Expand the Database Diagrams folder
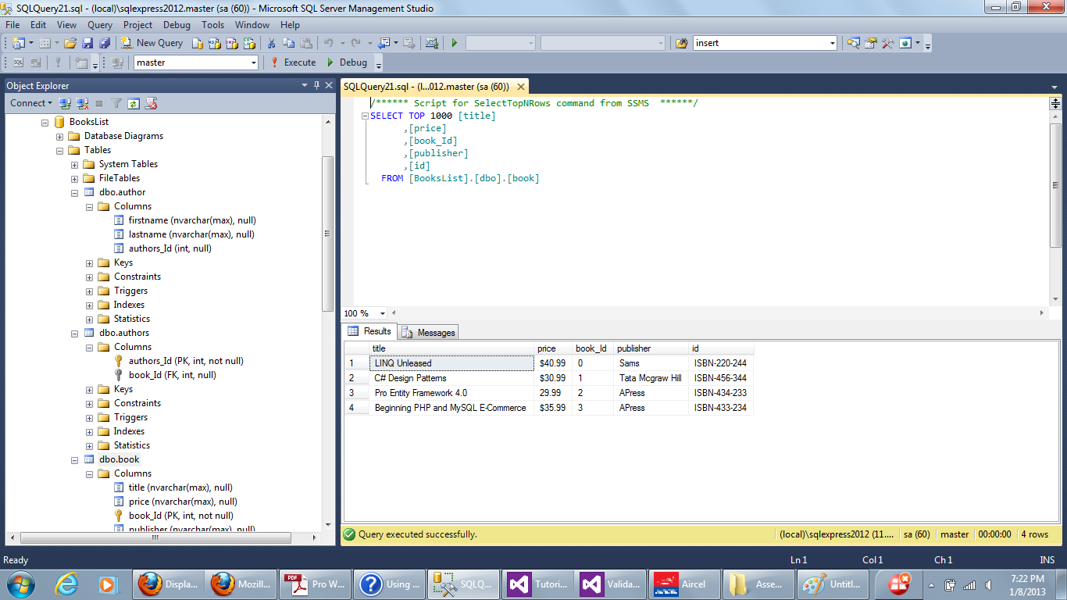The height and width of the screenshot is (600, 1067). [x=60, y=136]
